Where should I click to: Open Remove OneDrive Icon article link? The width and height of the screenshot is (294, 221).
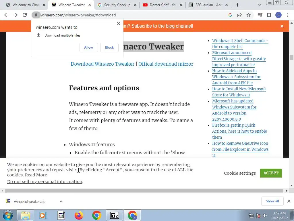click(x=240, y=149)
